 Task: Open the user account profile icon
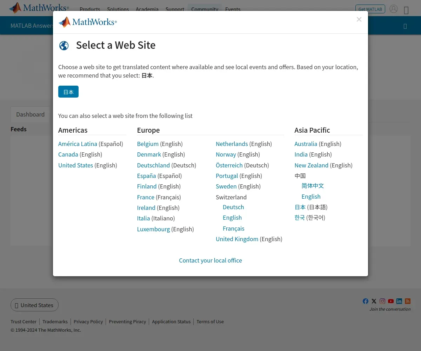tap(394, 9)
